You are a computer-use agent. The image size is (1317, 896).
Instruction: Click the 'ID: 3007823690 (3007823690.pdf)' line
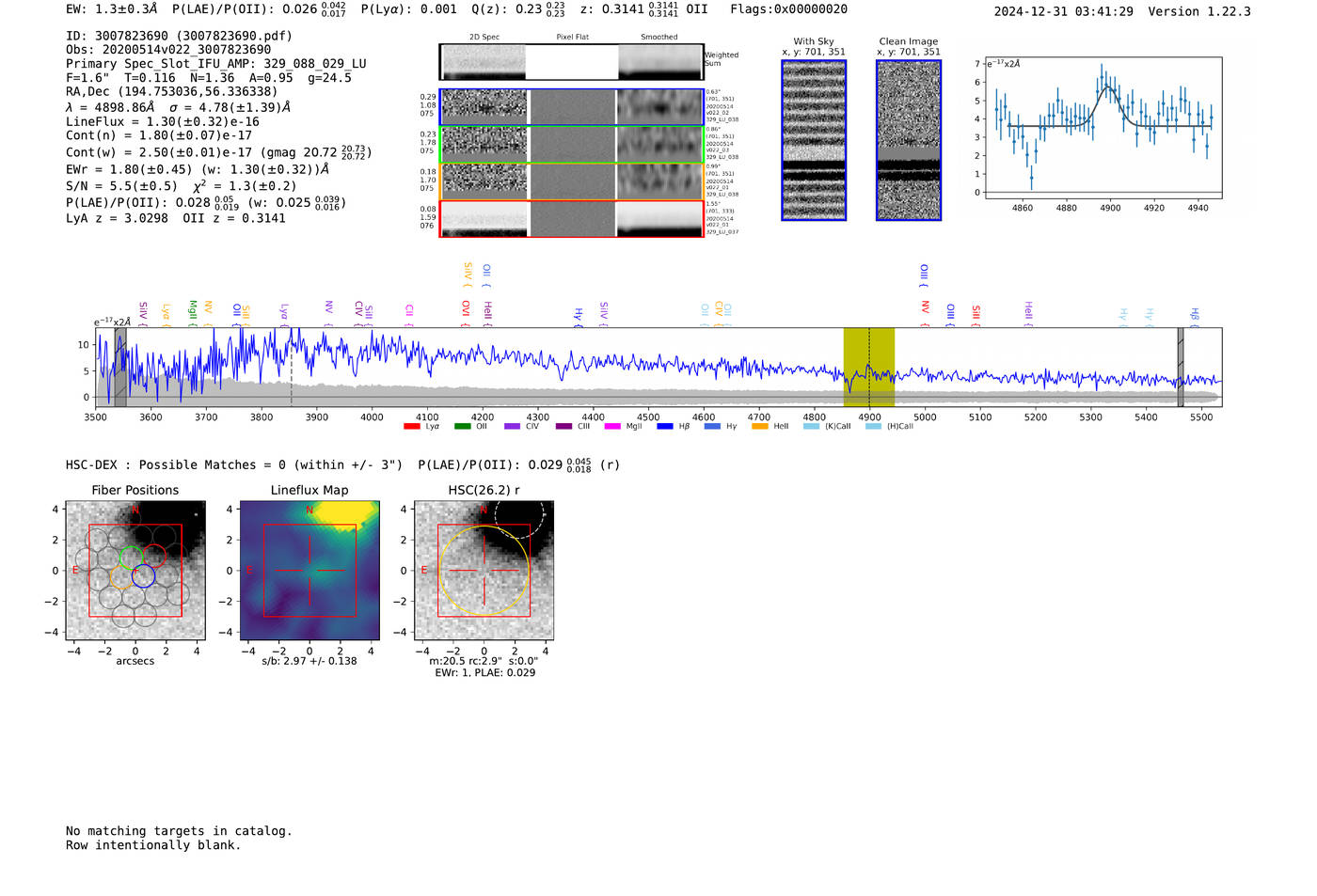click(x=179, y=36)
